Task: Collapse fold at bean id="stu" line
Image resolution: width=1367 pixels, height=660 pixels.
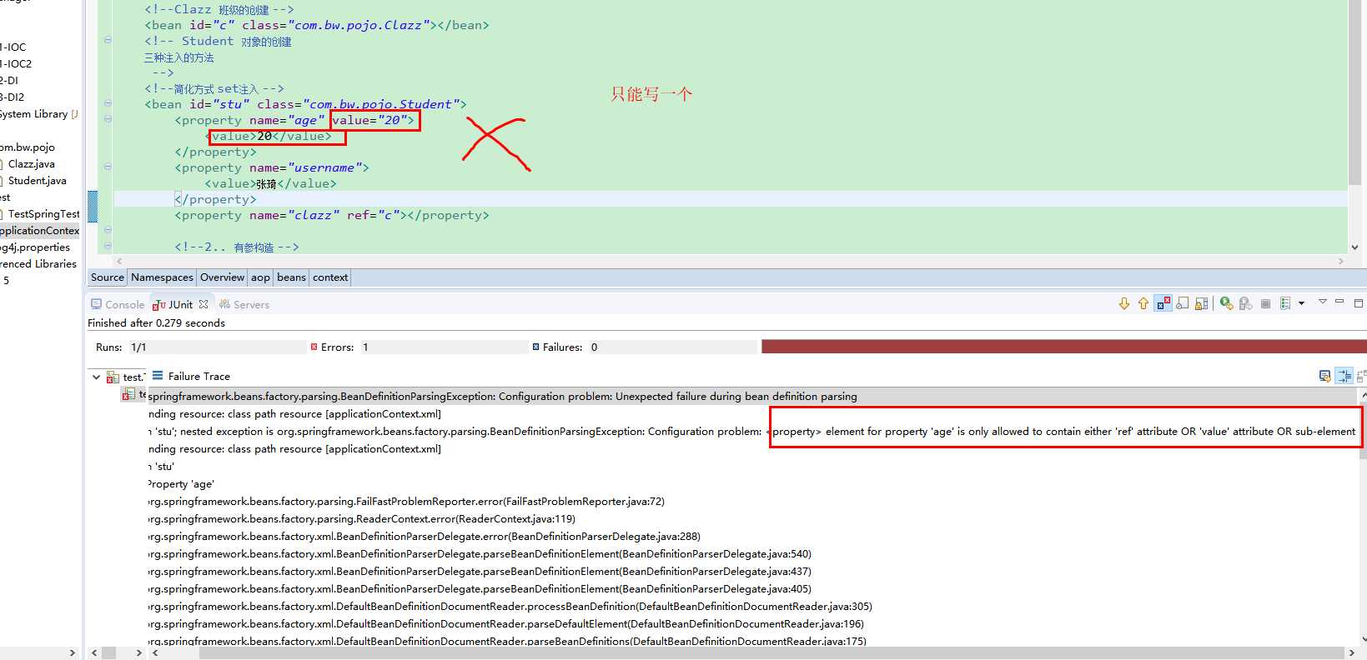Action: pos(108,103)
